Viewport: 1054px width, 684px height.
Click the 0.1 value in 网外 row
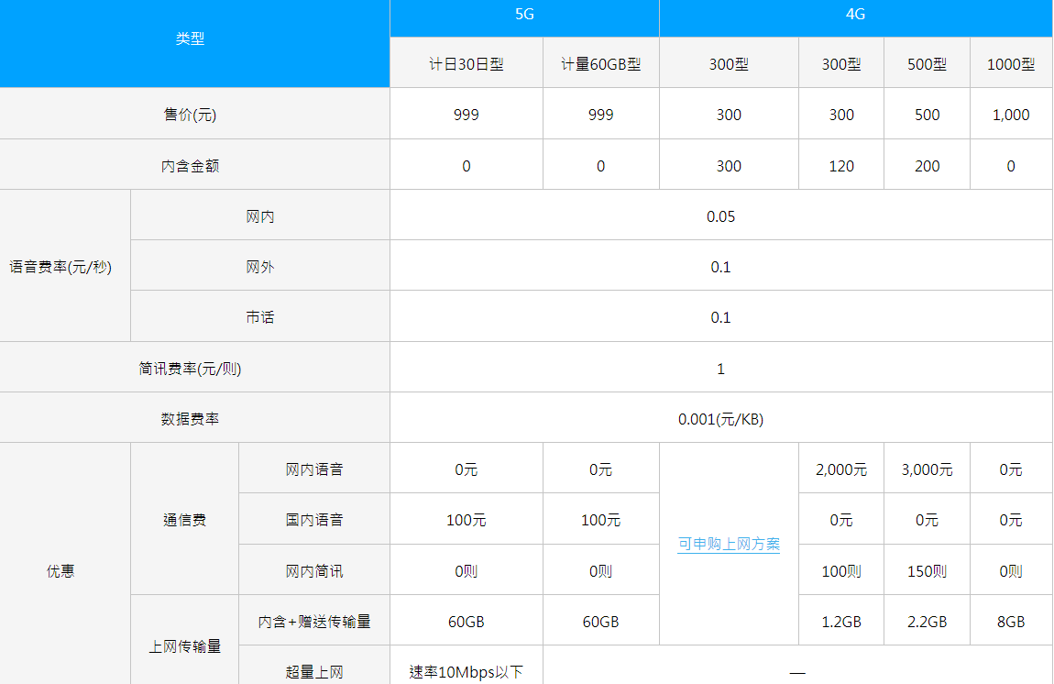pos(720,267)
